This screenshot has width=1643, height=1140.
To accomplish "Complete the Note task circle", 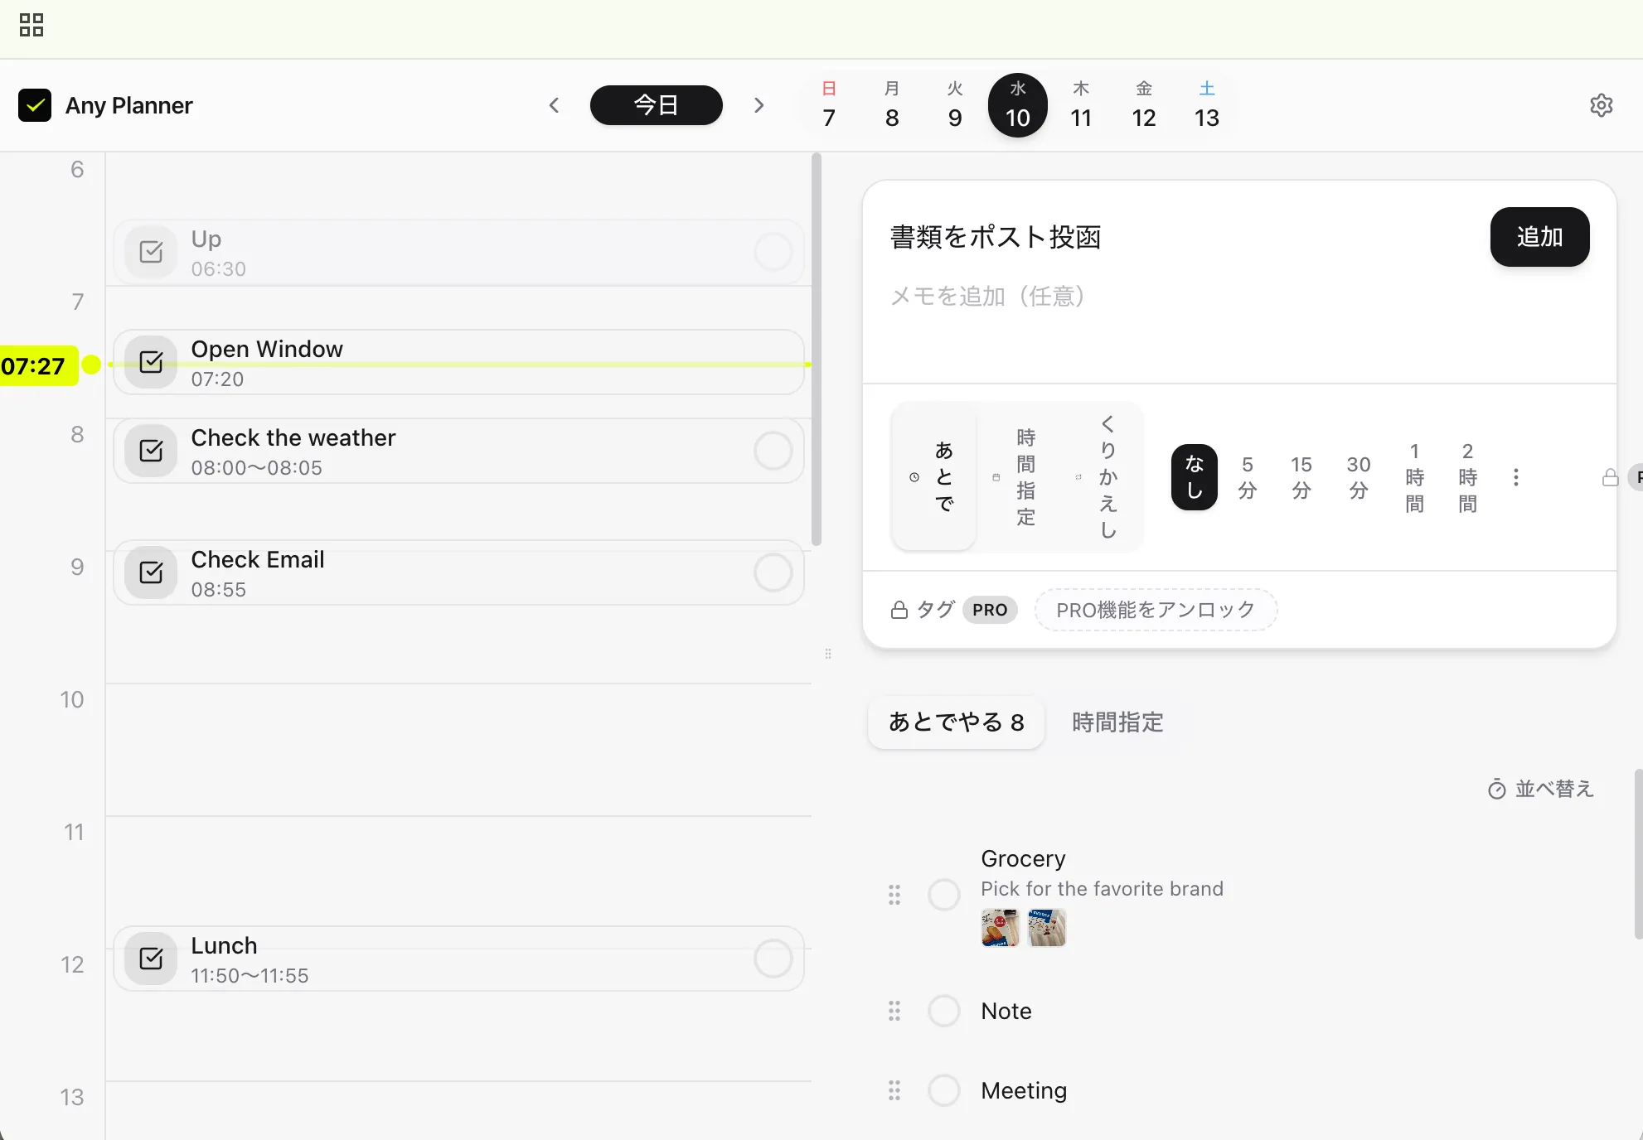I will click(944, 1011).
